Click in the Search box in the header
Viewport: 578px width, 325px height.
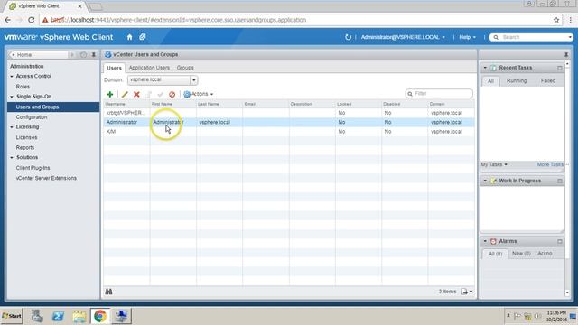(x=531, y=37)
